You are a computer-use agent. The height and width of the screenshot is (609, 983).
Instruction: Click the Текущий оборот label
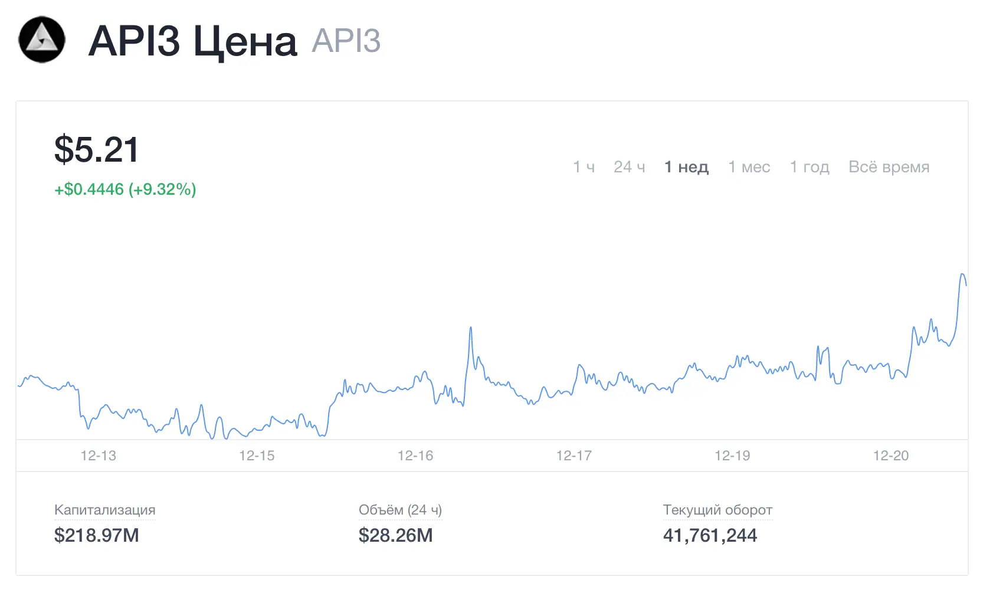coord(717,510)
